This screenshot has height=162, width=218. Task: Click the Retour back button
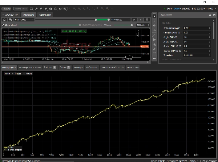(x=6, y=9)
